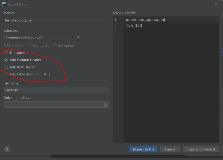The image size is (223, 160).
Task: Click the 'Add columns:' label
Action: click(x=14, y=45)
